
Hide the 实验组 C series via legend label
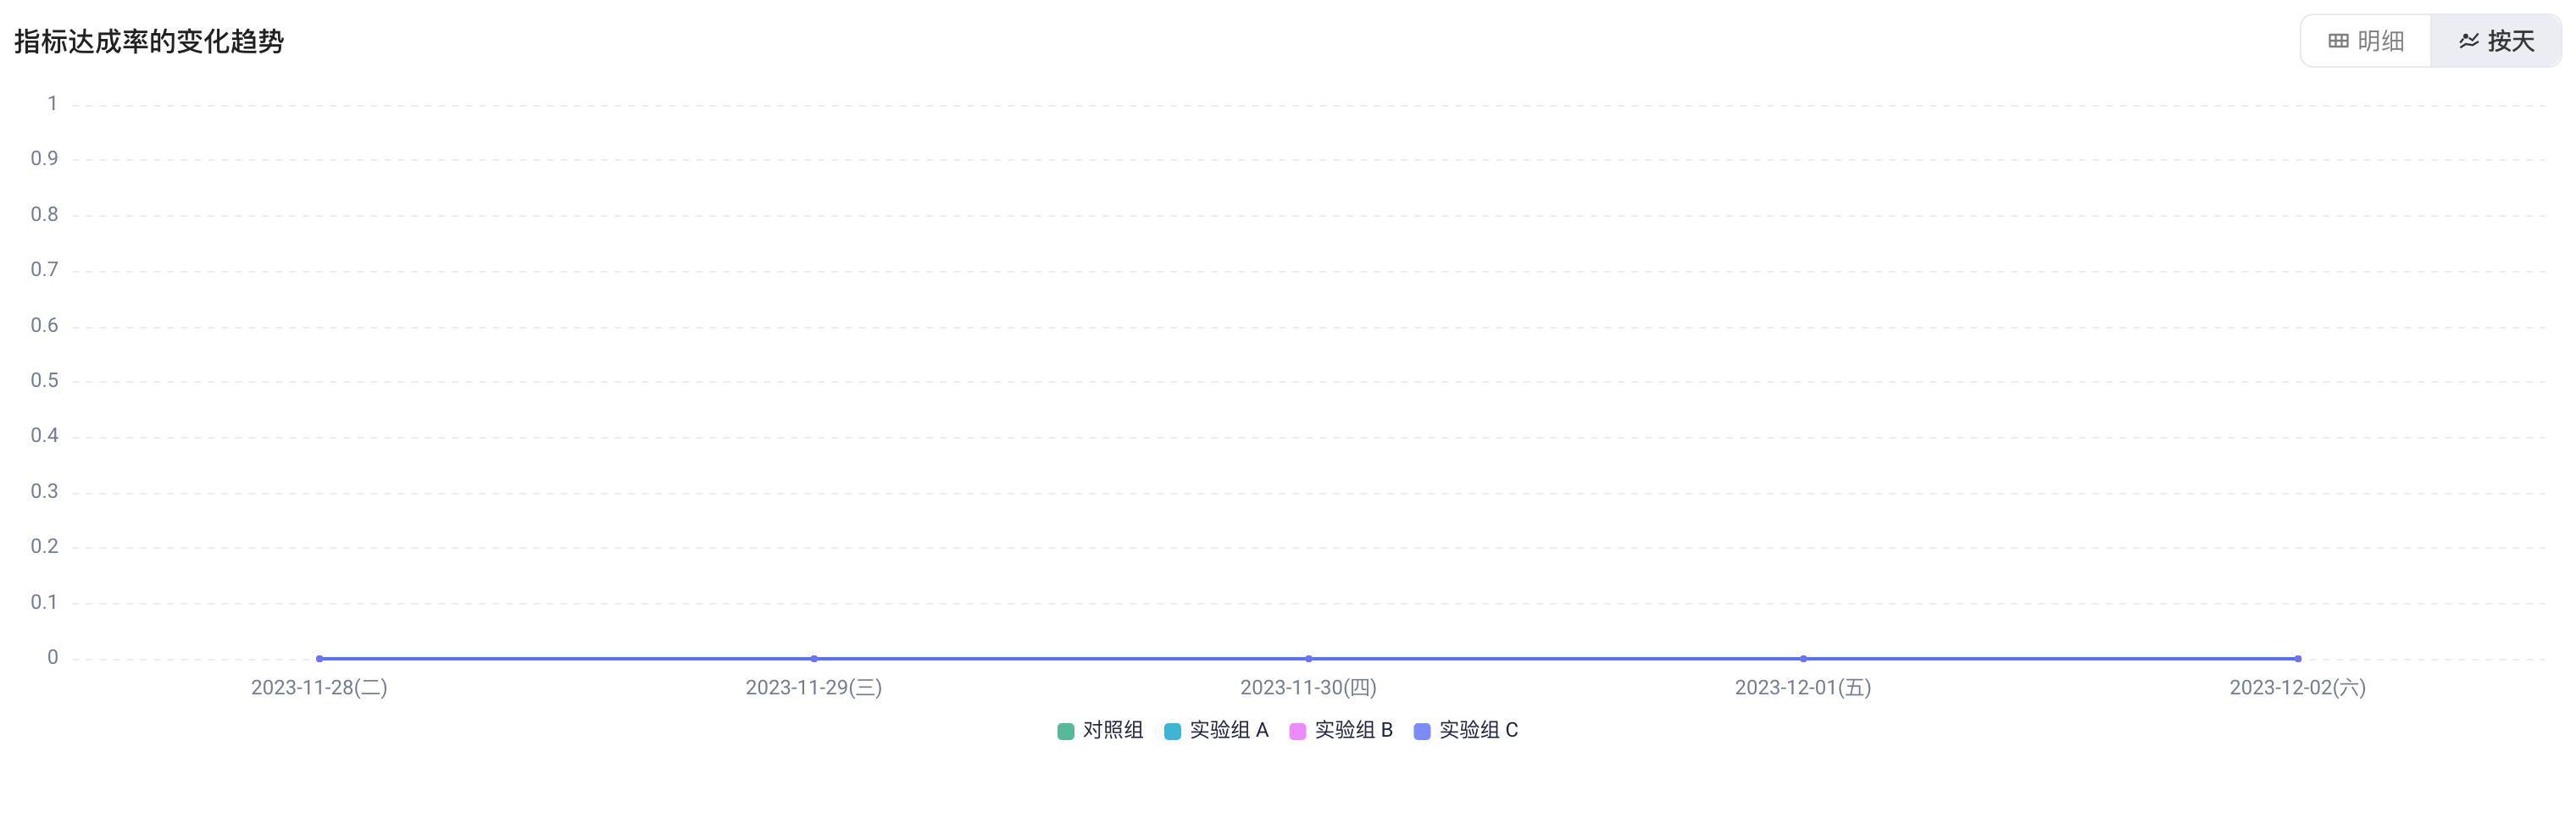coord(1478,730)
